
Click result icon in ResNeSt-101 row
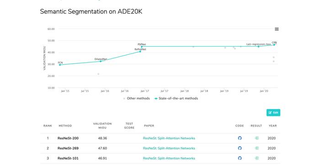point(256,158)
